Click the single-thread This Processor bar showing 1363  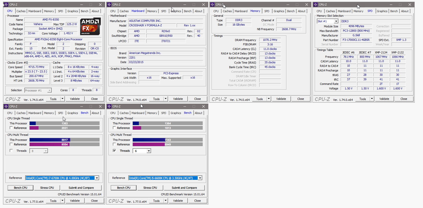[65, 123]
